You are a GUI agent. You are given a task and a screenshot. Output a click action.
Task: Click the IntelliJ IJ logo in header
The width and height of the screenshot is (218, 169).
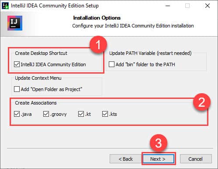coord(15,23)
